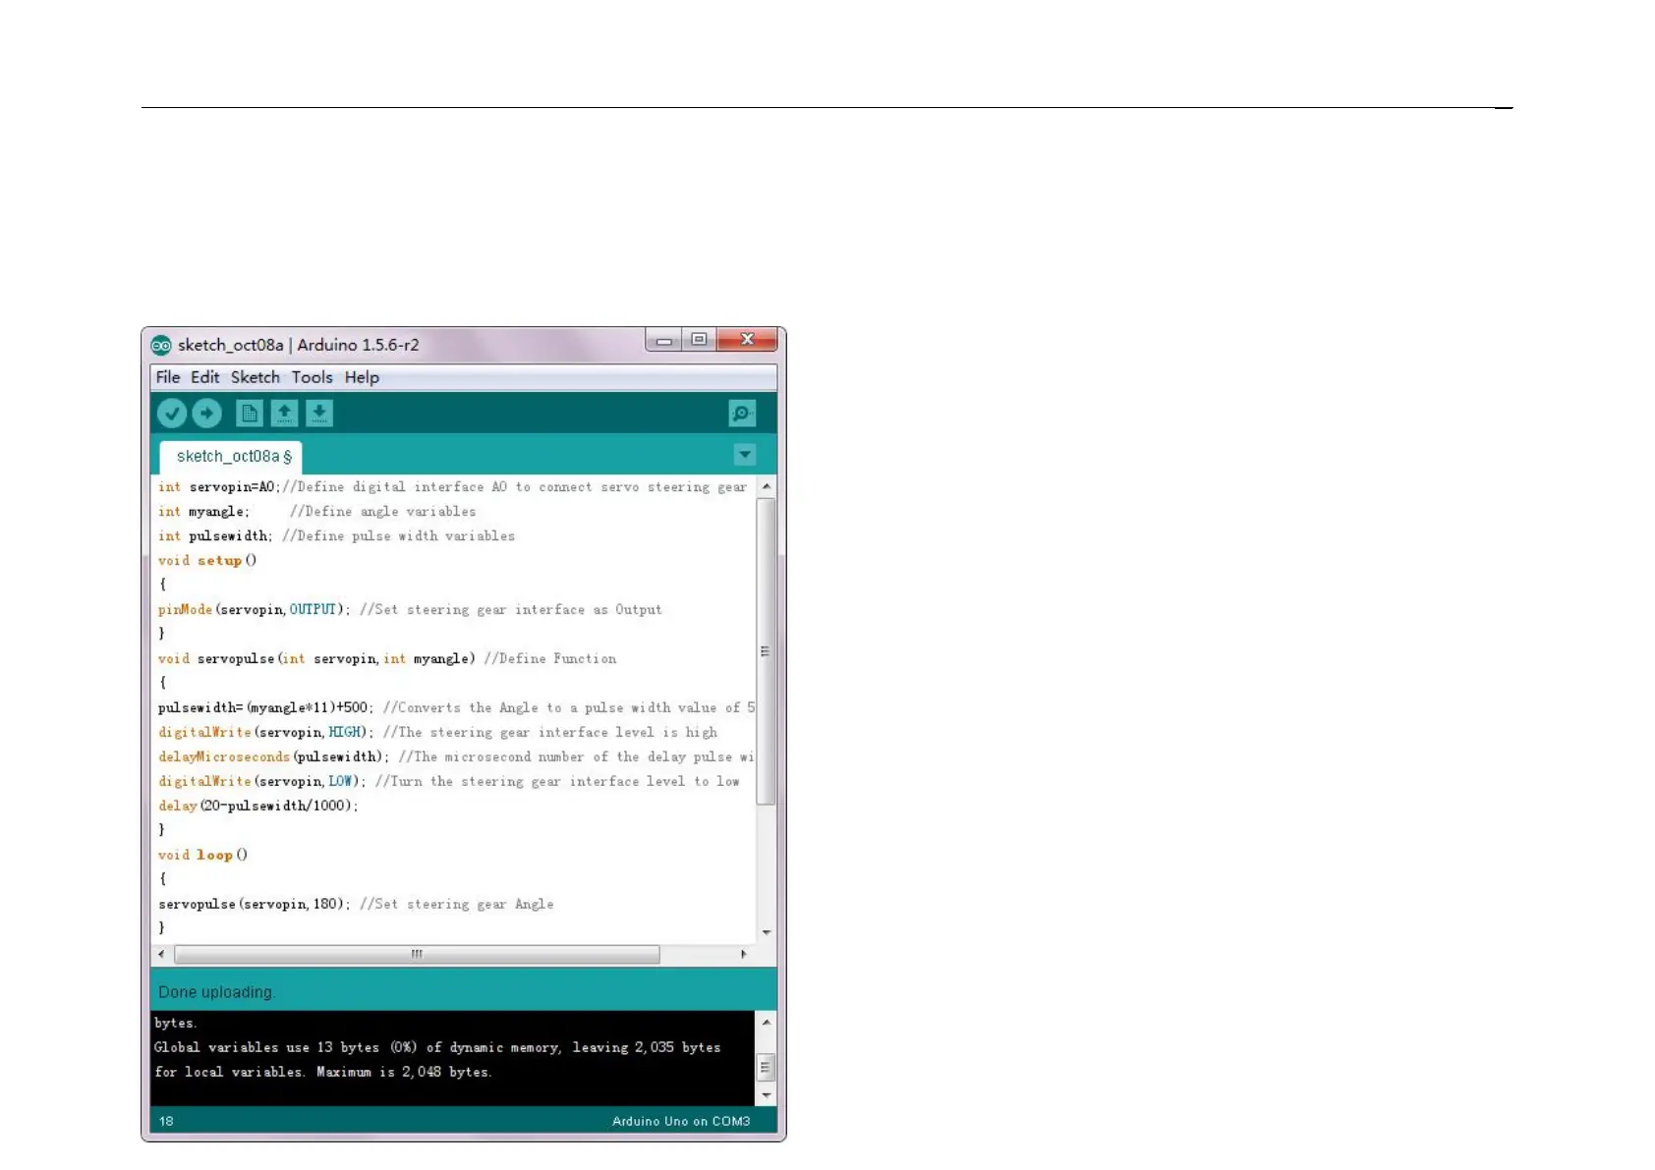Click the 'int servopin=A0;' code line
Screen dimensions: 1655x1170
[452, 487]
